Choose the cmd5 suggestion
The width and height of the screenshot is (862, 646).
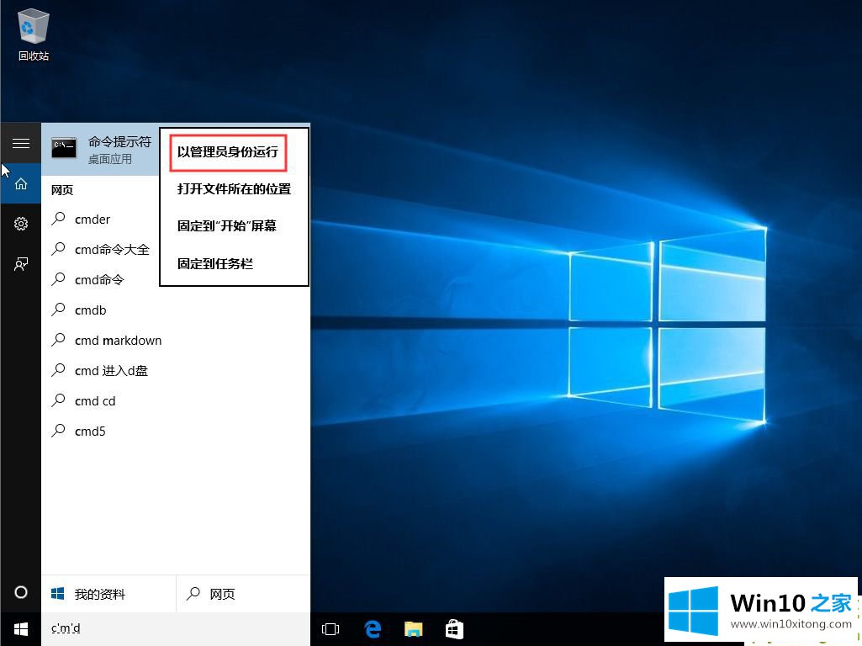pyautogui.click(x=176, y=431)
